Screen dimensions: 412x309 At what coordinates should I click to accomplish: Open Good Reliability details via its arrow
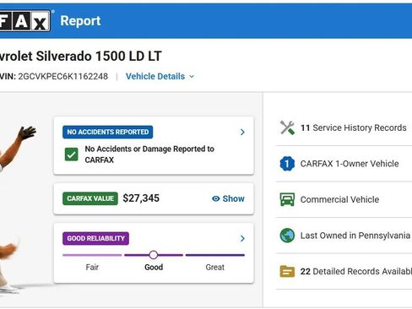pyautogui.click(x=242, y=238)
